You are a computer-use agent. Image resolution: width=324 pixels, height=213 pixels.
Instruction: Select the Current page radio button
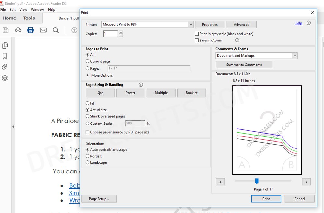(x=87, y=61)
